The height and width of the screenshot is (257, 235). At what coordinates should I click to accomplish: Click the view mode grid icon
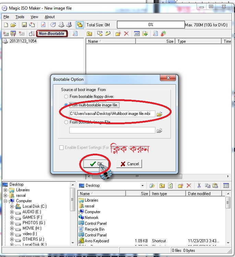(x=226, y=185)
